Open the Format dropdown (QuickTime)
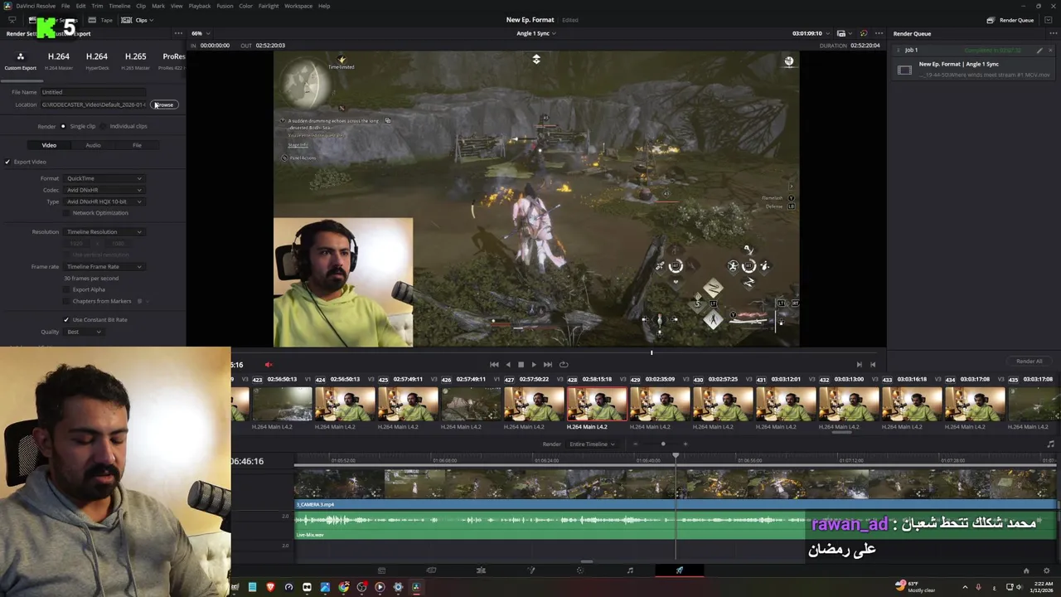The height and width of the screenshot is (597, 1061). [x=104, y=178]
